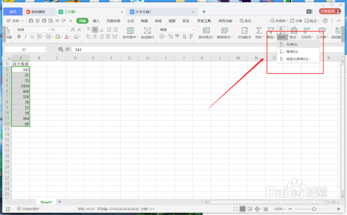Viewport: 347px width, 215px height.
Task: Click the 求和 sum icon
Action: click(259, 31)
